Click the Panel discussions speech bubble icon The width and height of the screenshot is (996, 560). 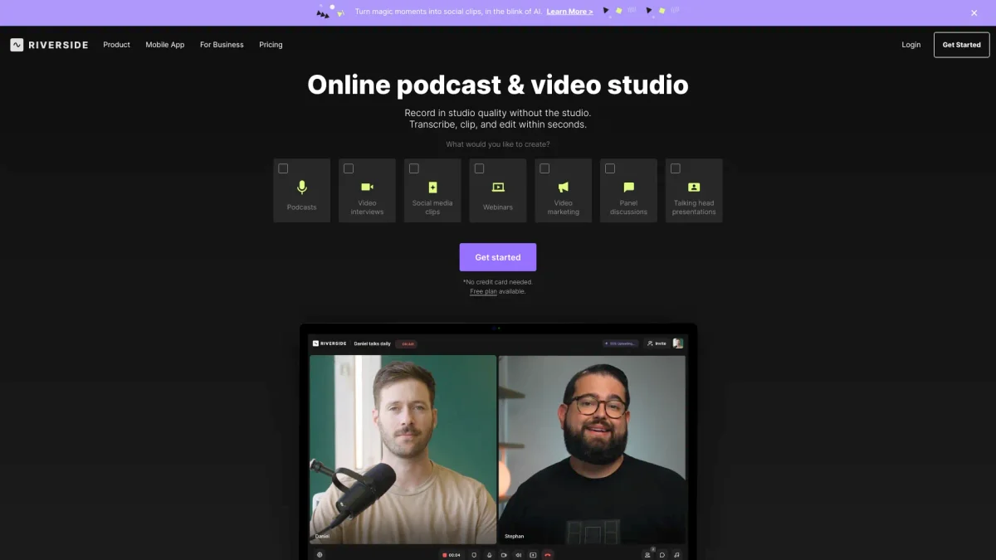(x=628, y=187)
